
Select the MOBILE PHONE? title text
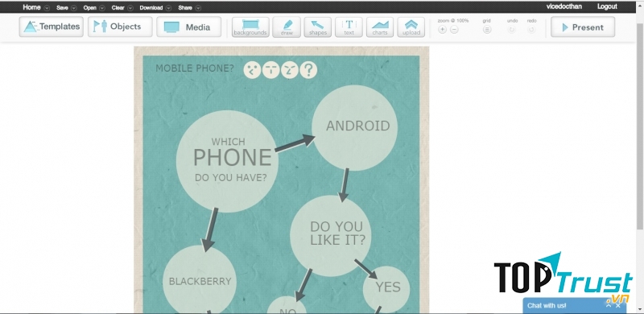click(x=195, y=68)
